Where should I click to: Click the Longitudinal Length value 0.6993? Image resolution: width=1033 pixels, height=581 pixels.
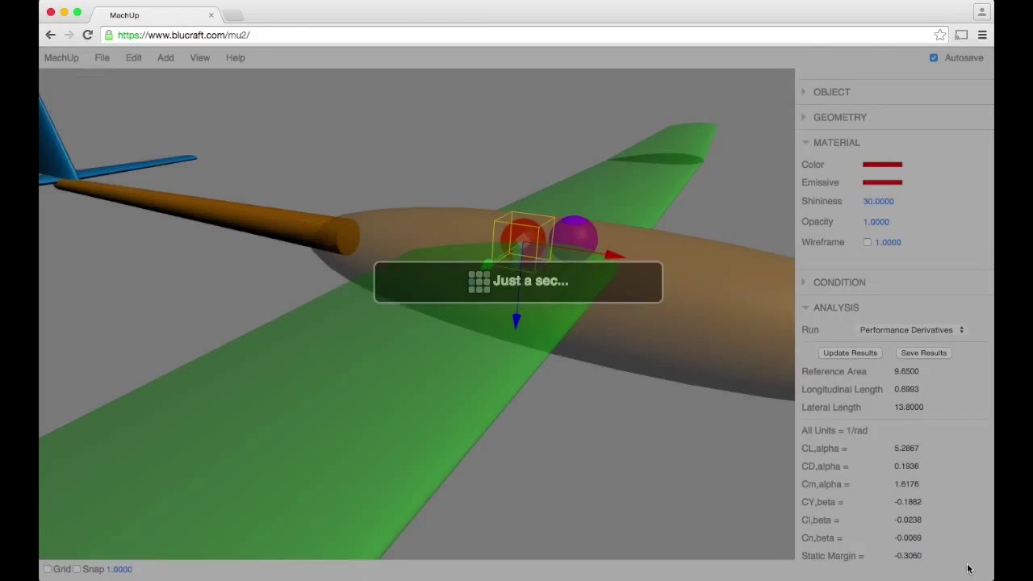(906, 389)
